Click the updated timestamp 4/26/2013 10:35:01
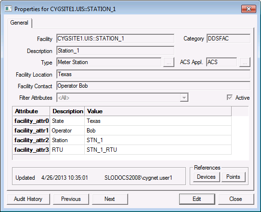The width and height of the screenshot is (261, 212). coord(65,178)
